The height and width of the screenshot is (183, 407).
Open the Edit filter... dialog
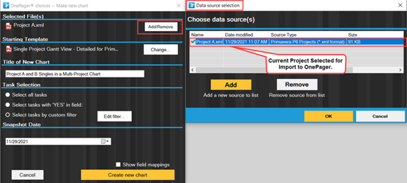coord(114,116)
